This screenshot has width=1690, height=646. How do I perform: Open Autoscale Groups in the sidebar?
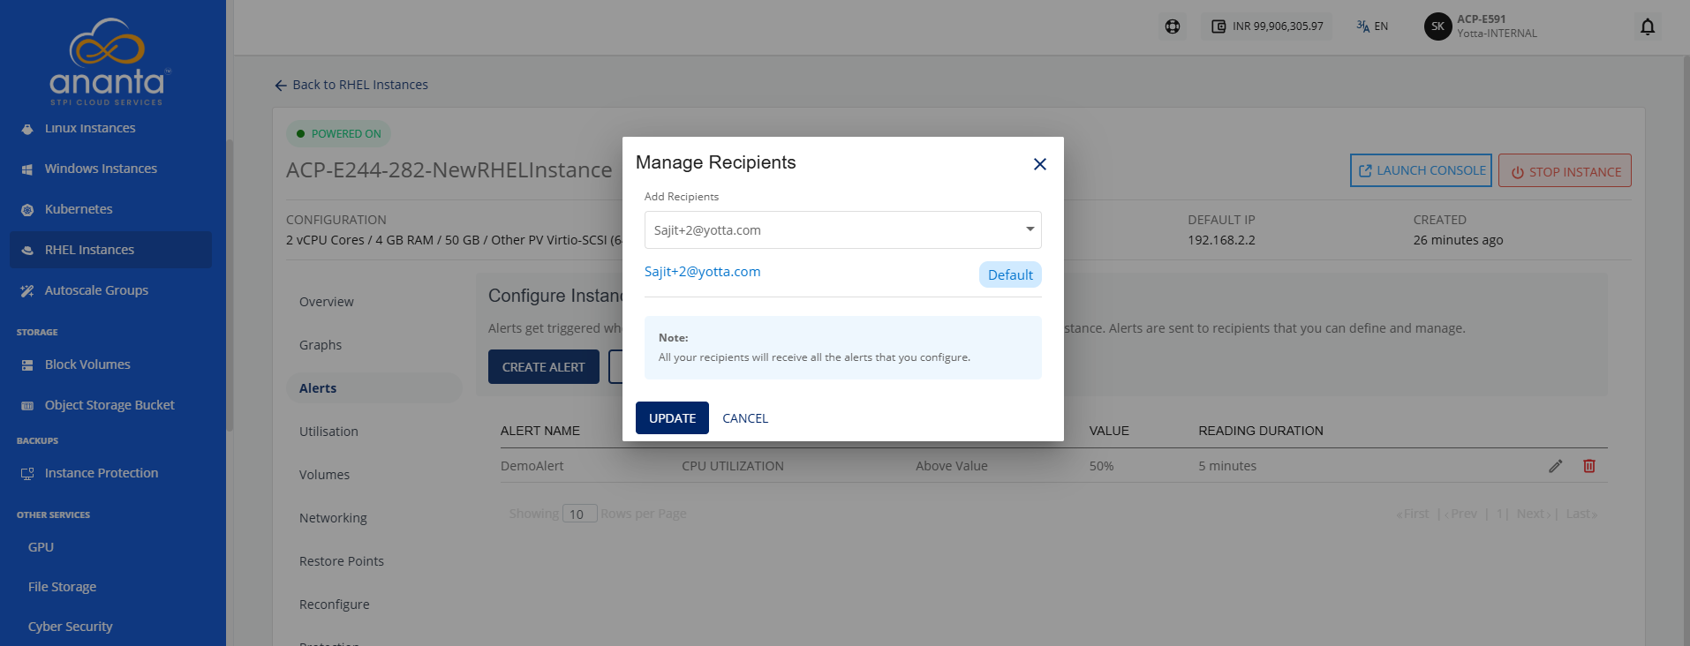(96, 290)
